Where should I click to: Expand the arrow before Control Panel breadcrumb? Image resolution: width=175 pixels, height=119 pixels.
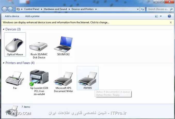pyautogui.click(x=22, y=9)
